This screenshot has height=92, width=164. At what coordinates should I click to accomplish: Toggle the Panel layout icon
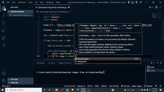132,2
